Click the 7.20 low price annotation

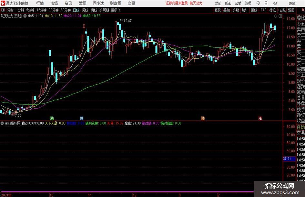pos(18,115)
